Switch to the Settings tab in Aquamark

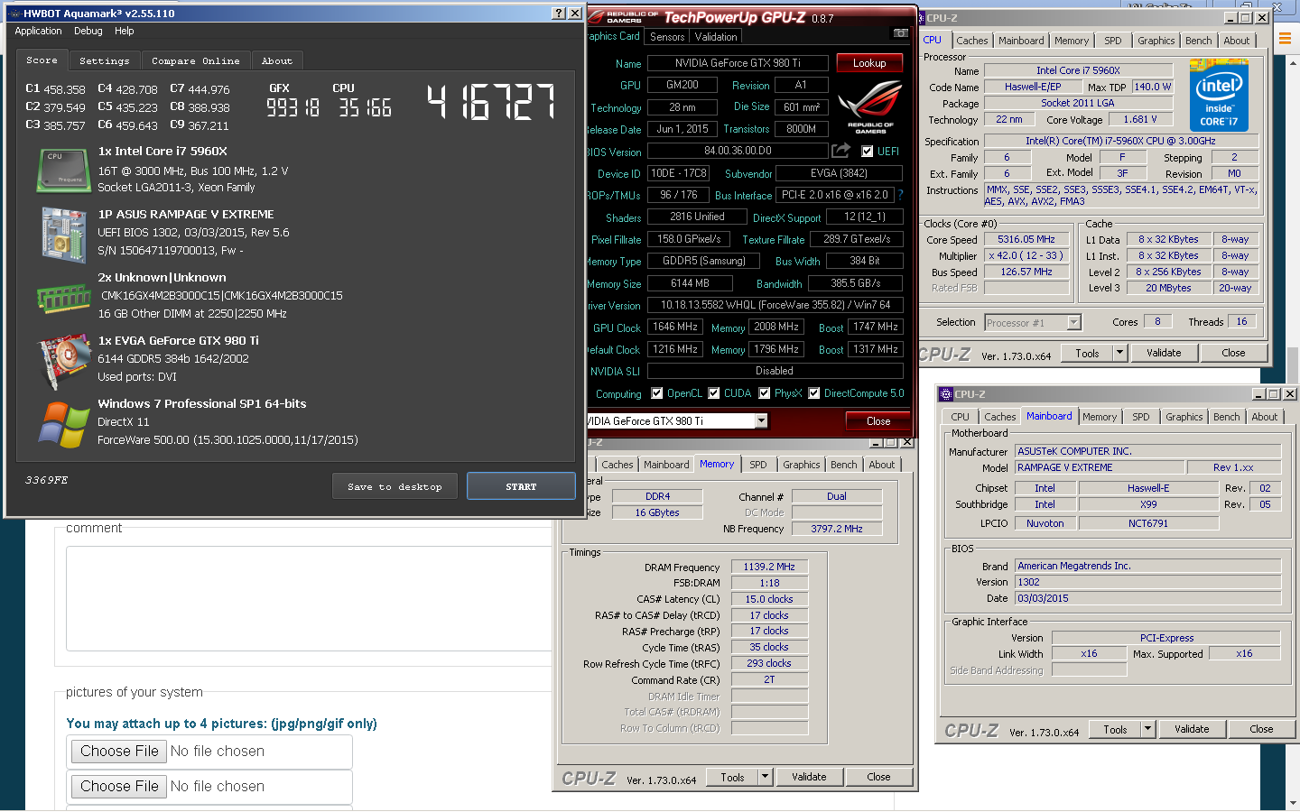pos(105,60)
